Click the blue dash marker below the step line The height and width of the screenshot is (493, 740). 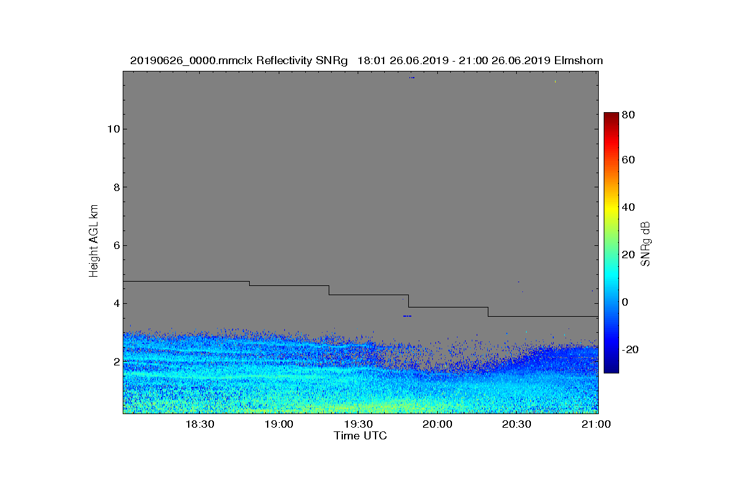[x=407, y=316]
